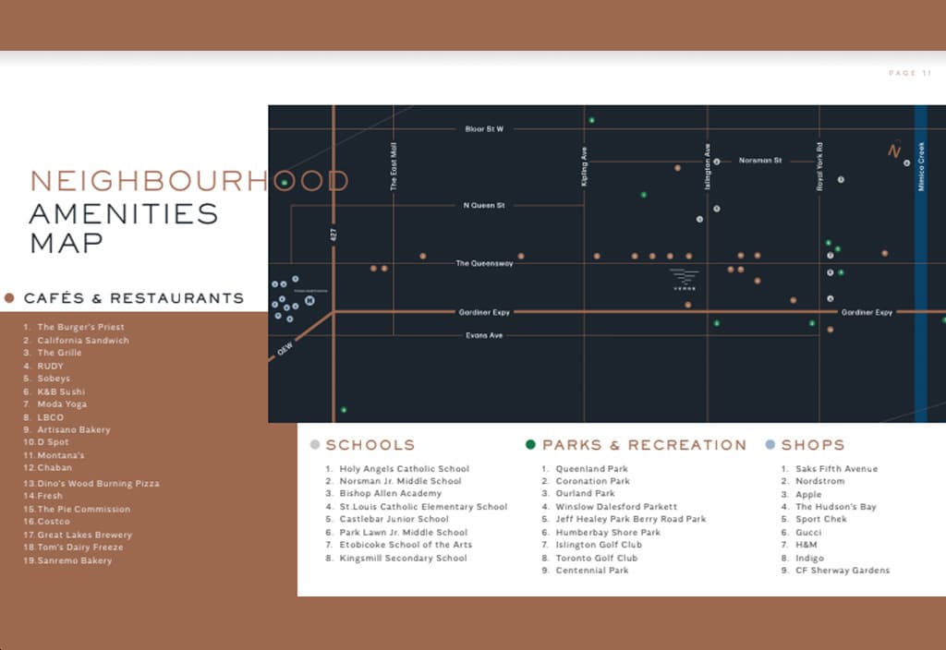
Task: Click the Evans Ave road label
Action: (x=484, y=335)
